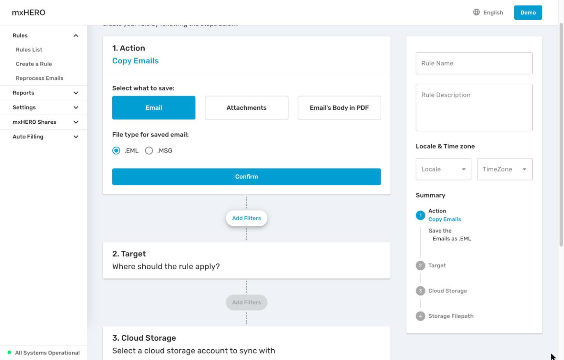Open Reprocess Emails page
Image resolution: width=564 pixels, height=360 pixels.
[39, 78]
